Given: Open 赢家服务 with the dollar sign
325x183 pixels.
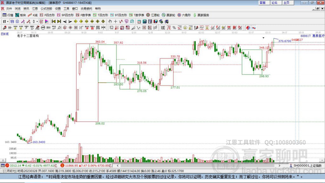Looking at the screenshot, I should pos(201,15).
